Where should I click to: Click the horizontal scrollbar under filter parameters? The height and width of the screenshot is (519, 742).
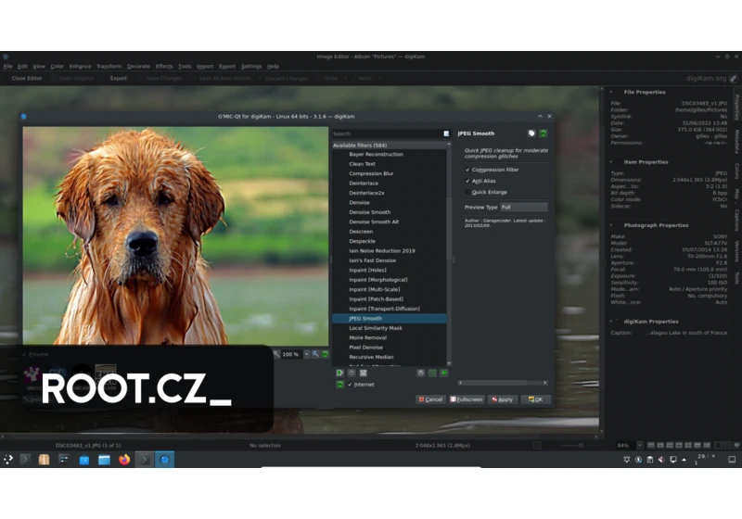click(503, 383)
